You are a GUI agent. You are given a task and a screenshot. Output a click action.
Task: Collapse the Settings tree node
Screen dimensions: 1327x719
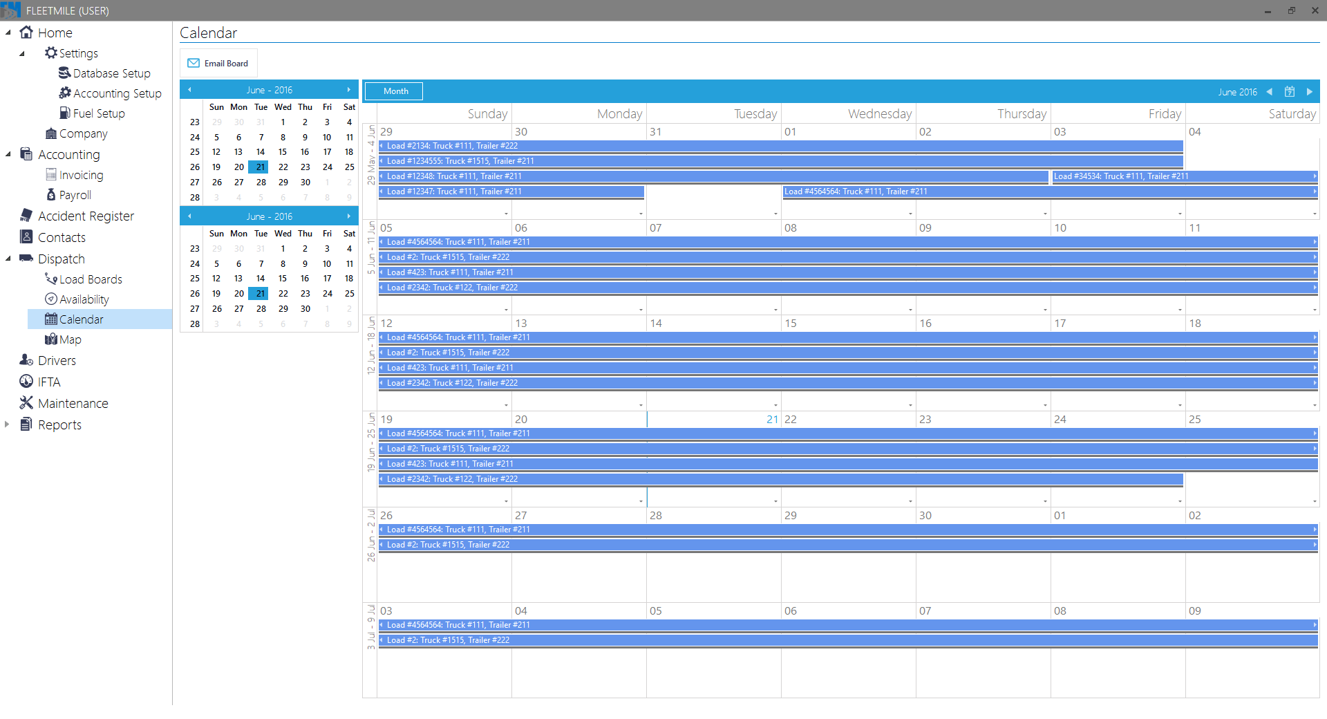22,53
